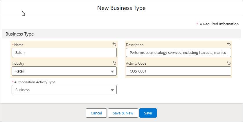Click the Activity Code field COS-0001
This screenshot has width=243, height=122.
click(x=179, y=71)
